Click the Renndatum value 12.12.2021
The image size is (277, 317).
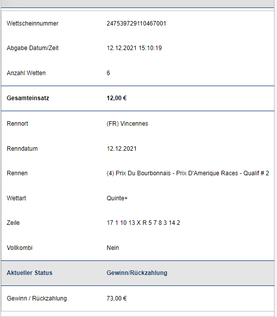(x=122, y=149)
